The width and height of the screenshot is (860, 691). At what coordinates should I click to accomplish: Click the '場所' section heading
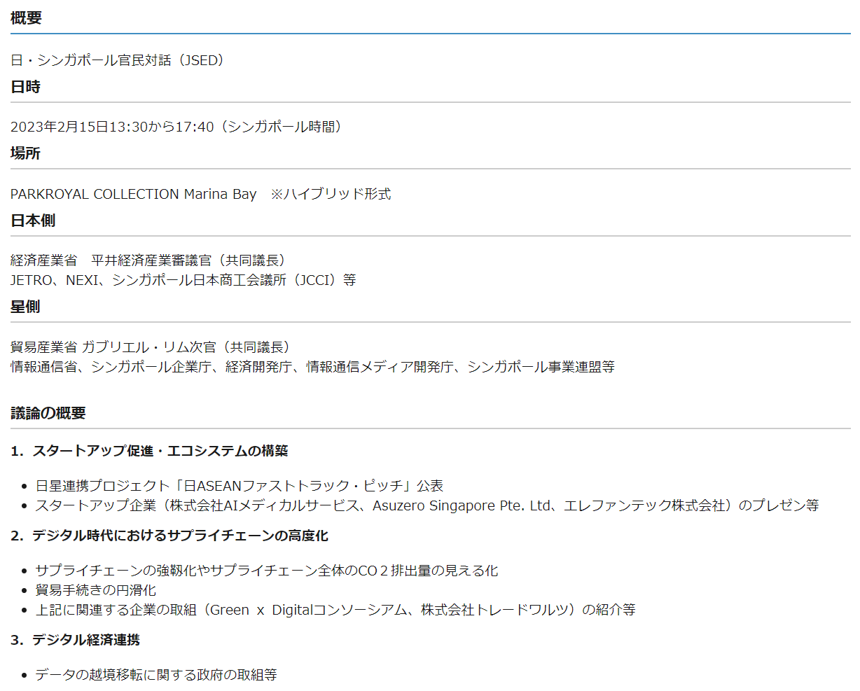[x=25, y=153]
